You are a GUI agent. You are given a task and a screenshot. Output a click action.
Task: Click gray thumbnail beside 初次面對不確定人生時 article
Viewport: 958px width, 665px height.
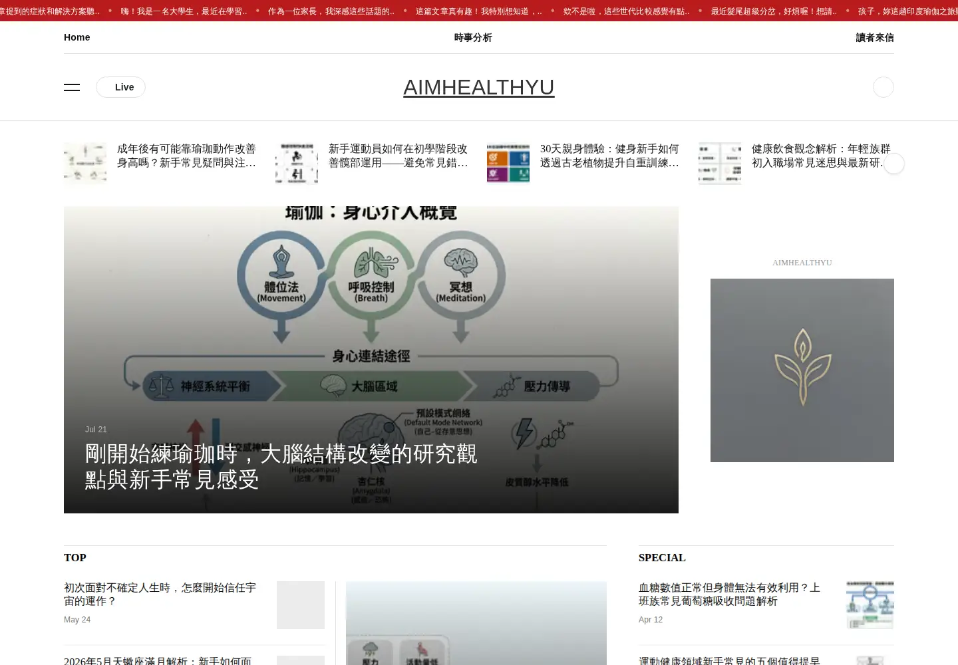[x=301, y=605]
